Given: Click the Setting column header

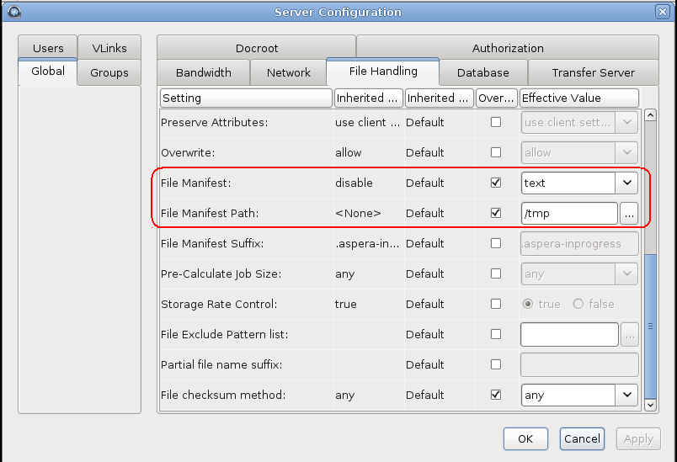Looking at the screenshot, I should pyautogui.click(x=246, y=98).
